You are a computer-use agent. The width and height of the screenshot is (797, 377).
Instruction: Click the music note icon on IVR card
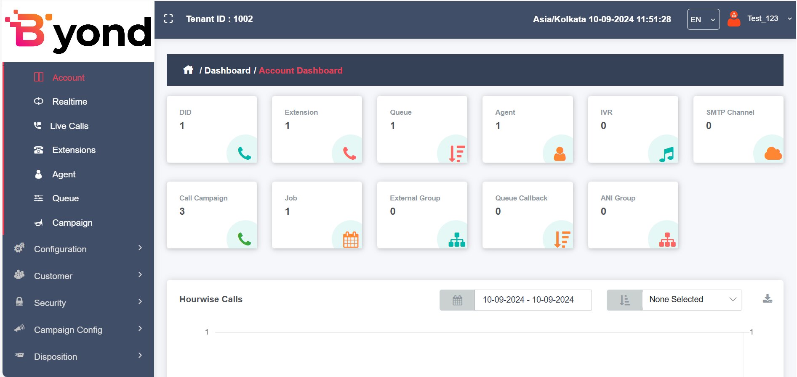click(x=666, y=154)
